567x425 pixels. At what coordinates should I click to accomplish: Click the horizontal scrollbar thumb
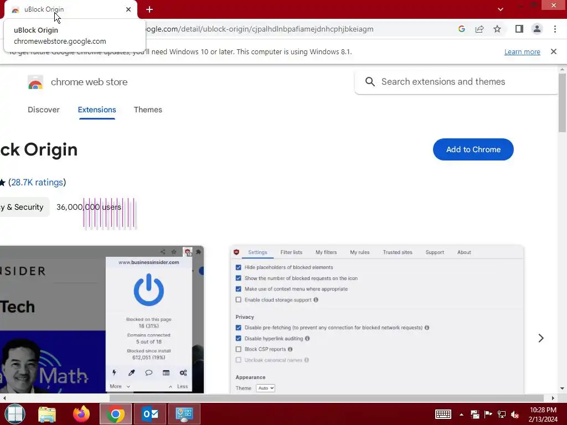tap(327, 398)
